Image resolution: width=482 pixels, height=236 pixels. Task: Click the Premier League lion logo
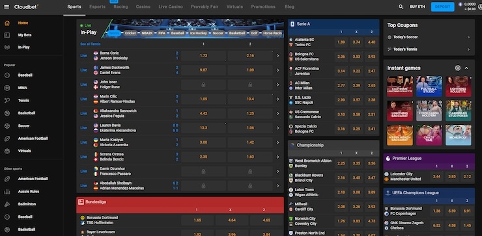pyautogui.click(x=388, y=159)
